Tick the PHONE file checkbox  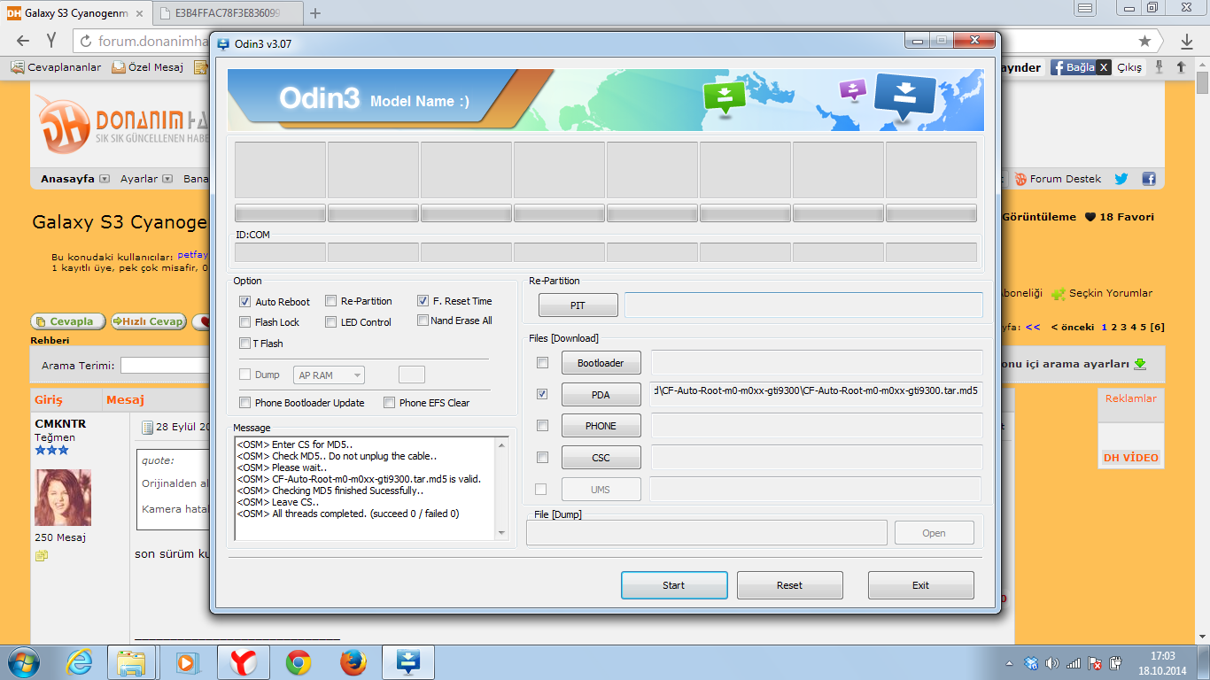tap(543, 426)
